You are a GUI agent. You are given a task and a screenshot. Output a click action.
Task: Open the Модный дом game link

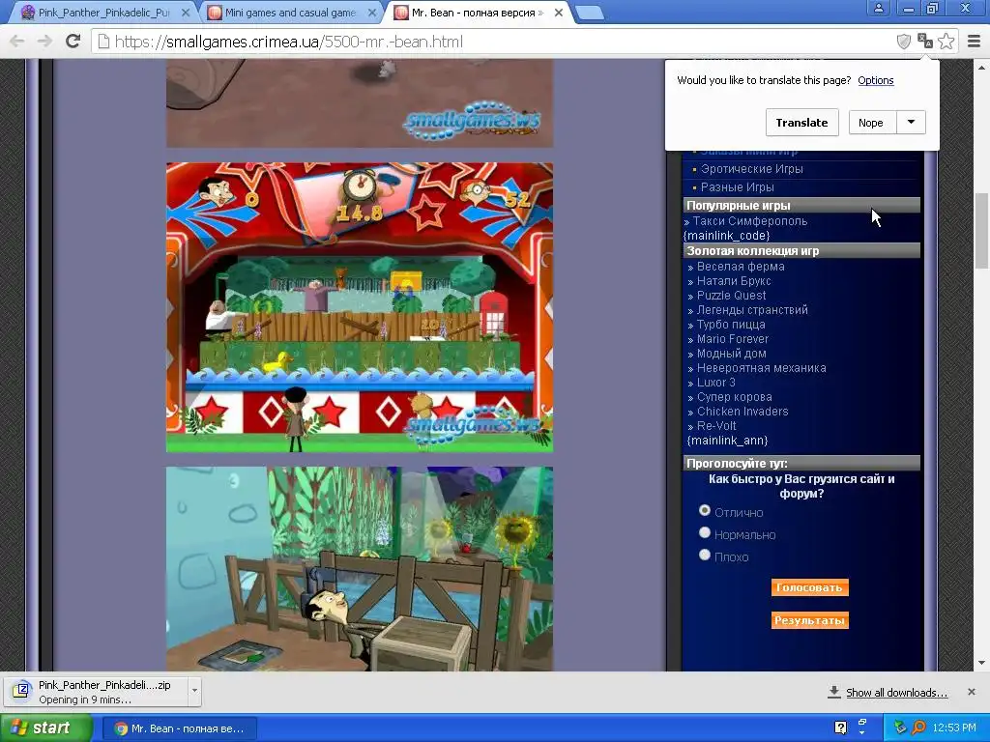point(731,354)
